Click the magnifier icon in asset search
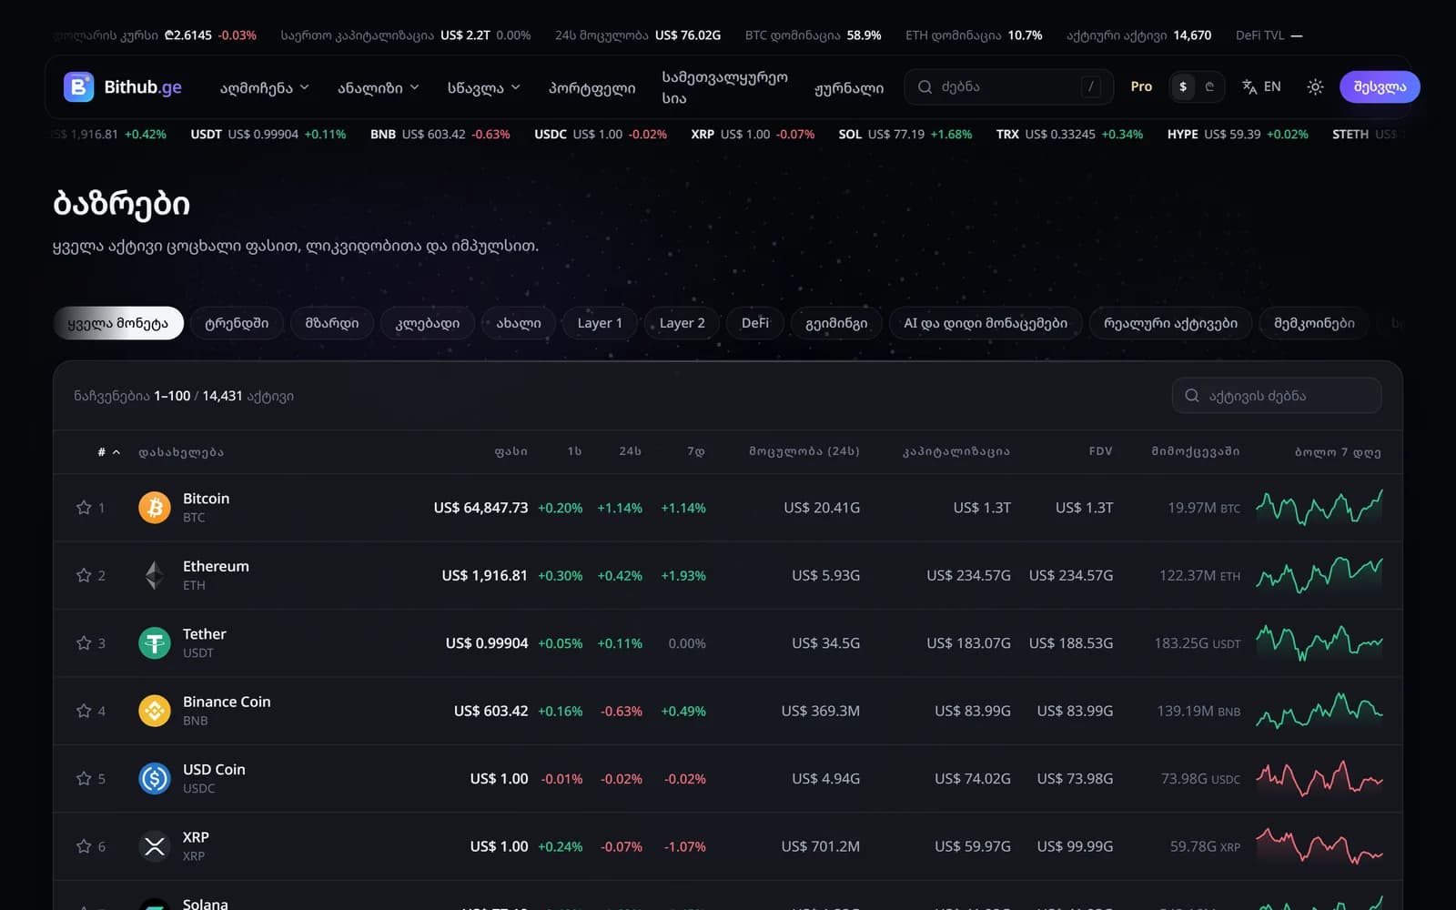Image resolution: width=1456 pixels, height=910 pixels. (1192, 396)
